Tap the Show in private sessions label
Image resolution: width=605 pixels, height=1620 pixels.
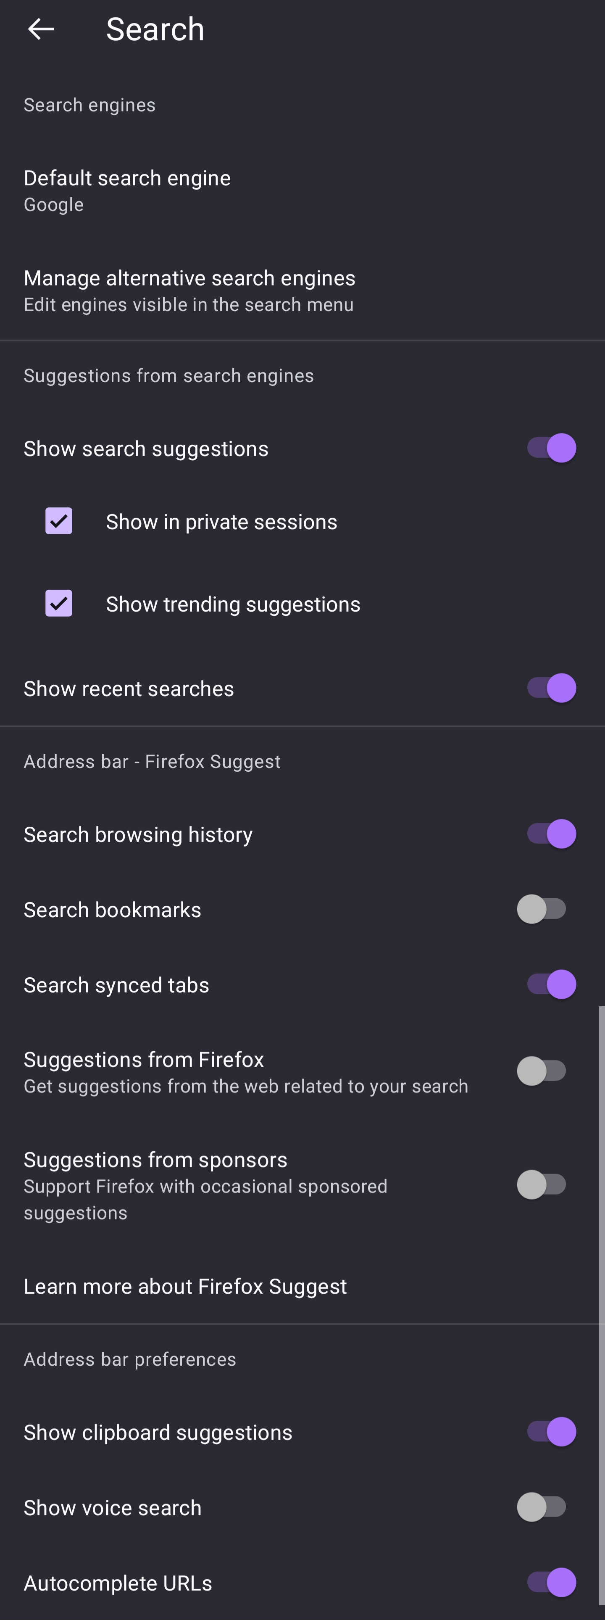221,522
